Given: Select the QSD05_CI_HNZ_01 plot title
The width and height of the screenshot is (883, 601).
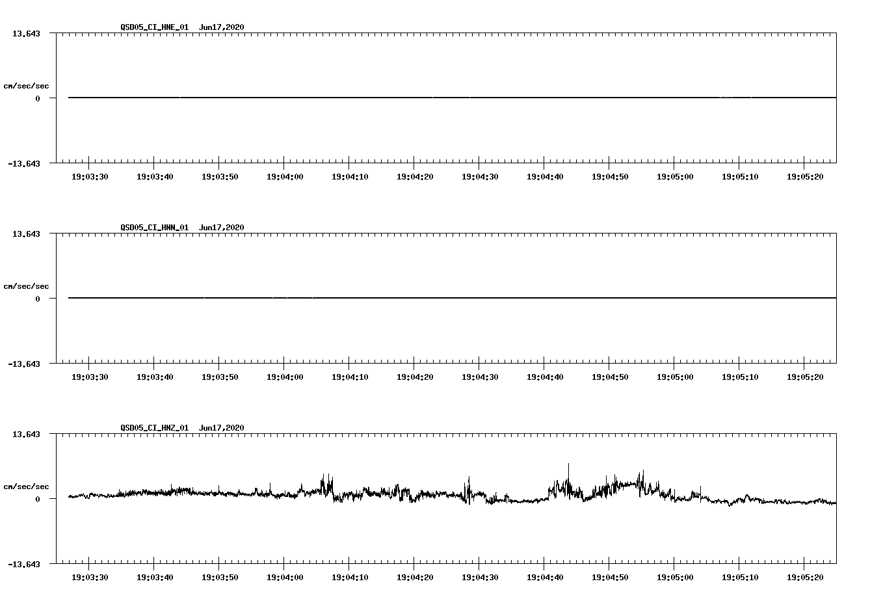Looking at the screenshot, I should (154, 428).
